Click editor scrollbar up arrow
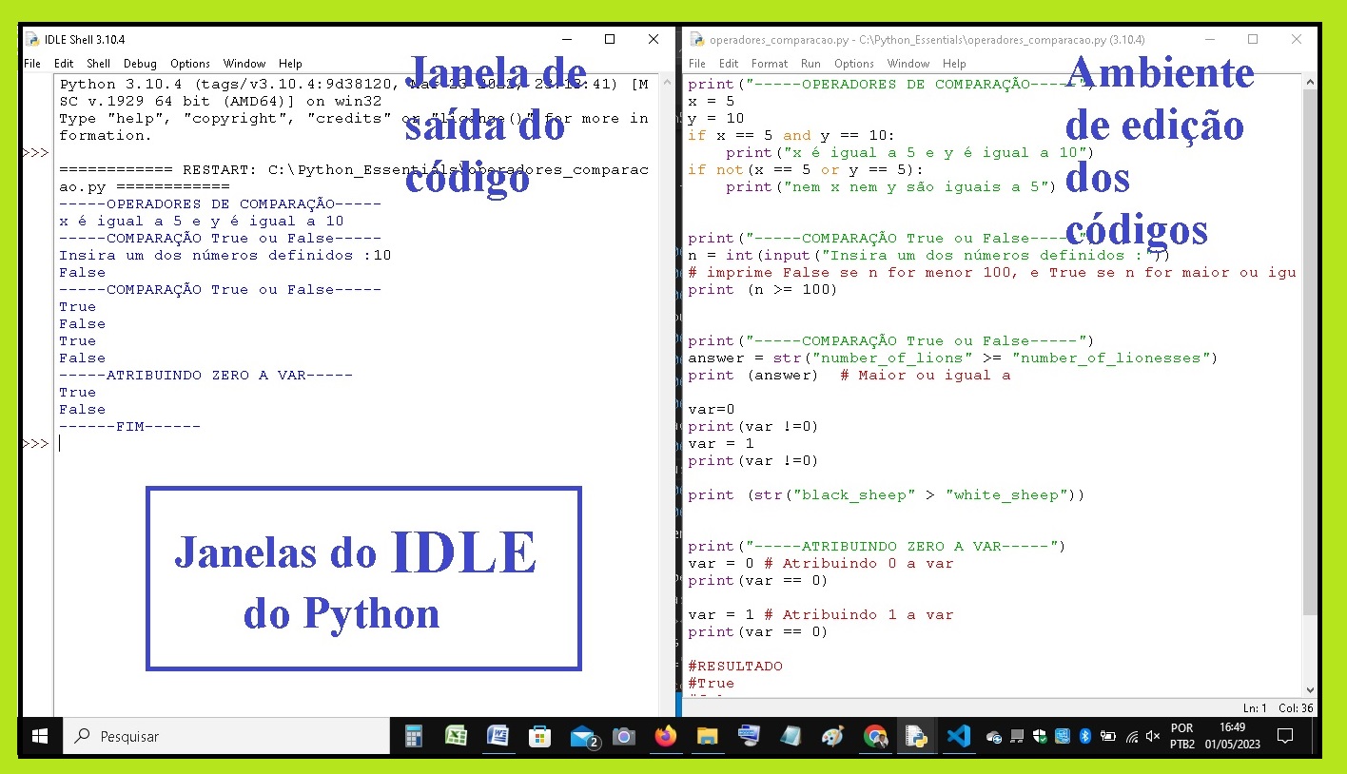 [1309, 84]
